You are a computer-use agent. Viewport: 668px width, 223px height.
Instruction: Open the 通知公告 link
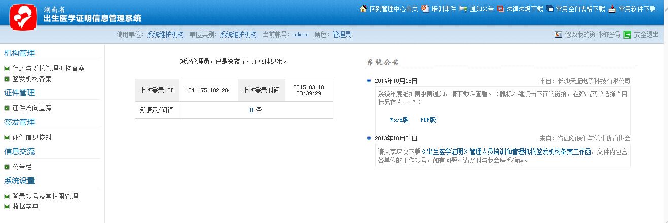coord(482,9)
